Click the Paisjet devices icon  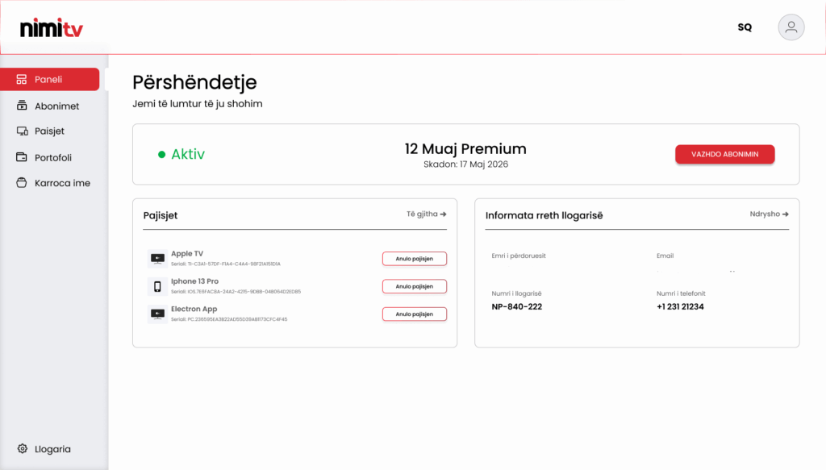pos(22,131)
